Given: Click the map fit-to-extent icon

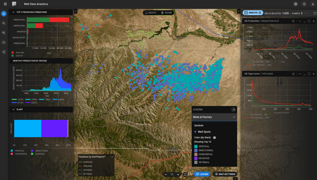Looking at the screenshot, I should click(185, 175).
